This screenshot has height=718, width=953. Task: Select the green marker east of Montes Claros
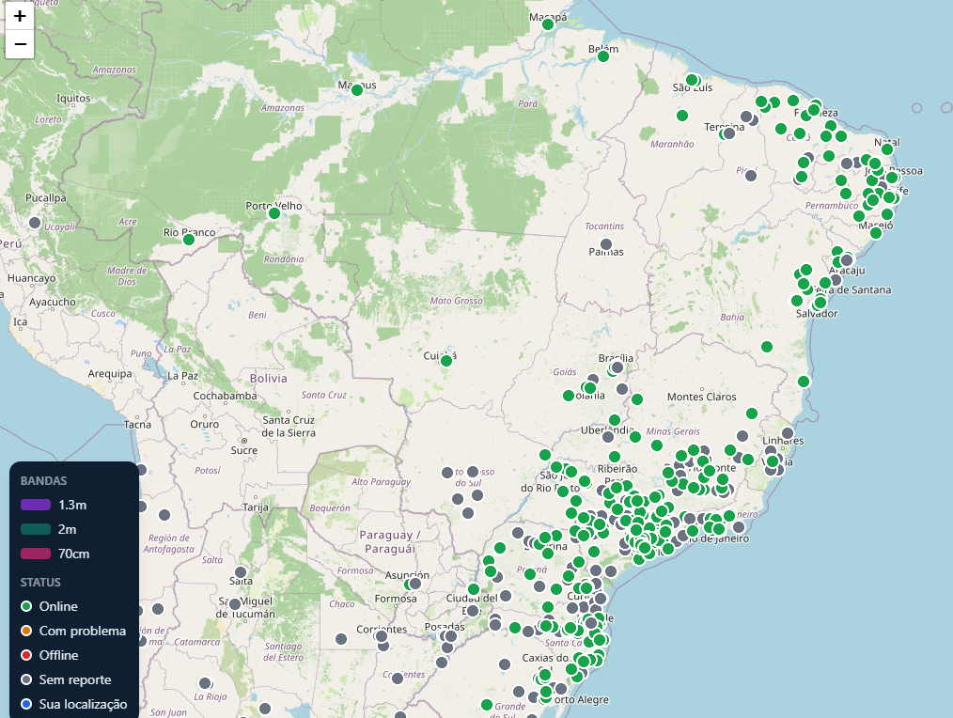(752, 414)
